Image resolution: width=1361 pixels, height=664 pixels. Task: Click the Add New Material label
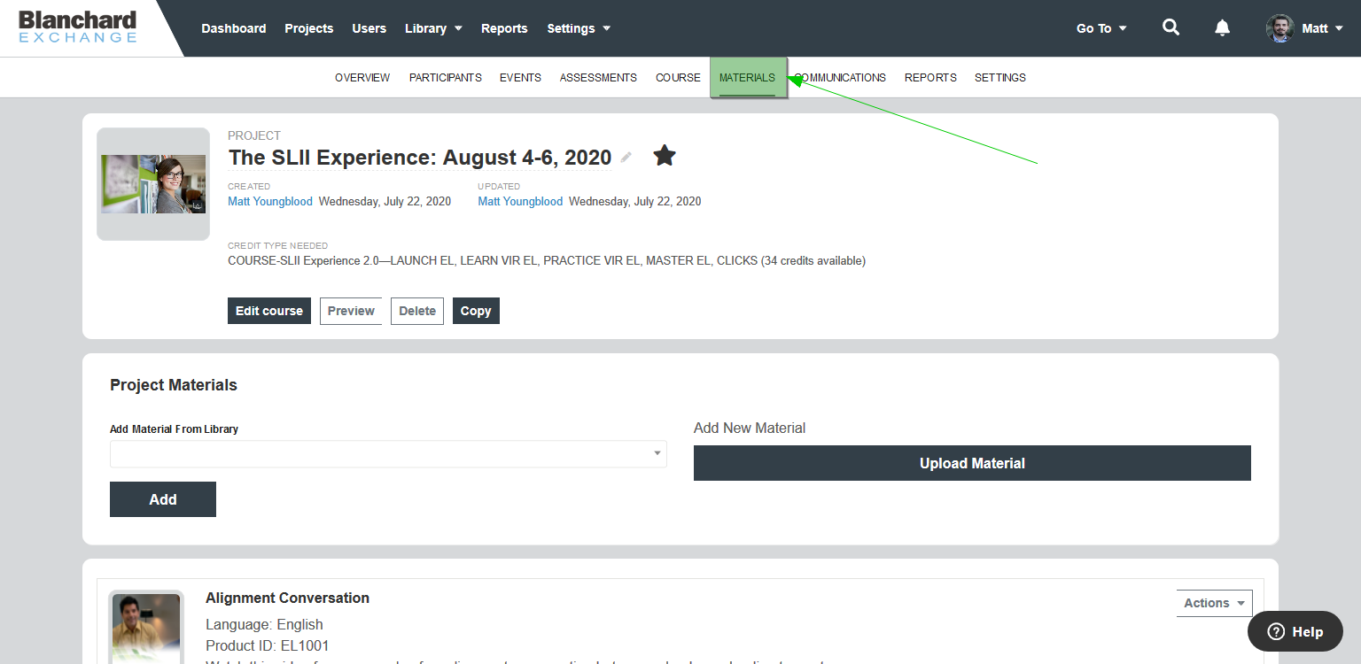(x=750, y=429)
